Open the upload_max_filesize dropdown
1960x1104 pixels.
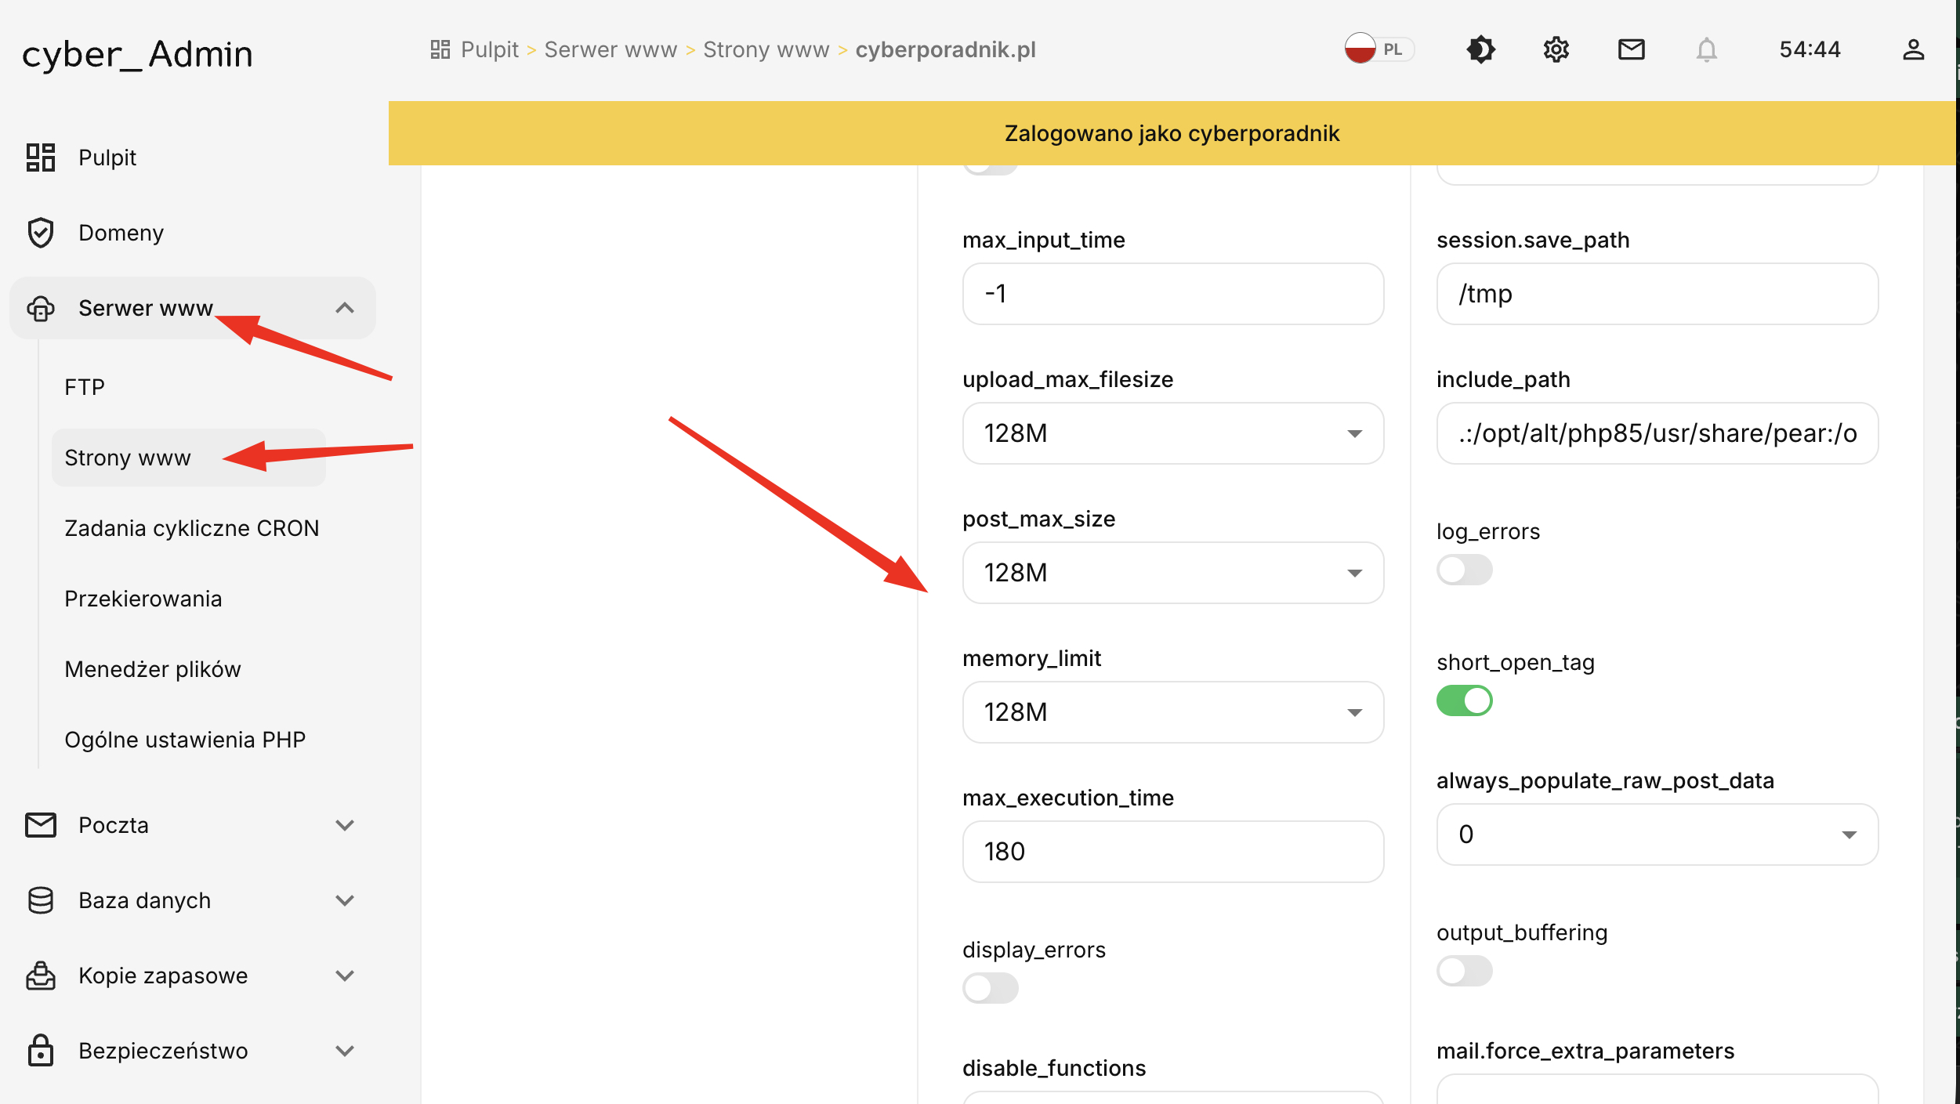point(1172,433)
